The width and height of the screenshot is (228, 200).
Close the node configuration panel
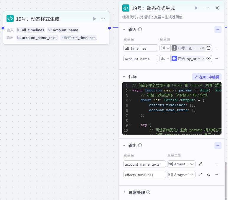pyautogui.click(x=217, y=8)
